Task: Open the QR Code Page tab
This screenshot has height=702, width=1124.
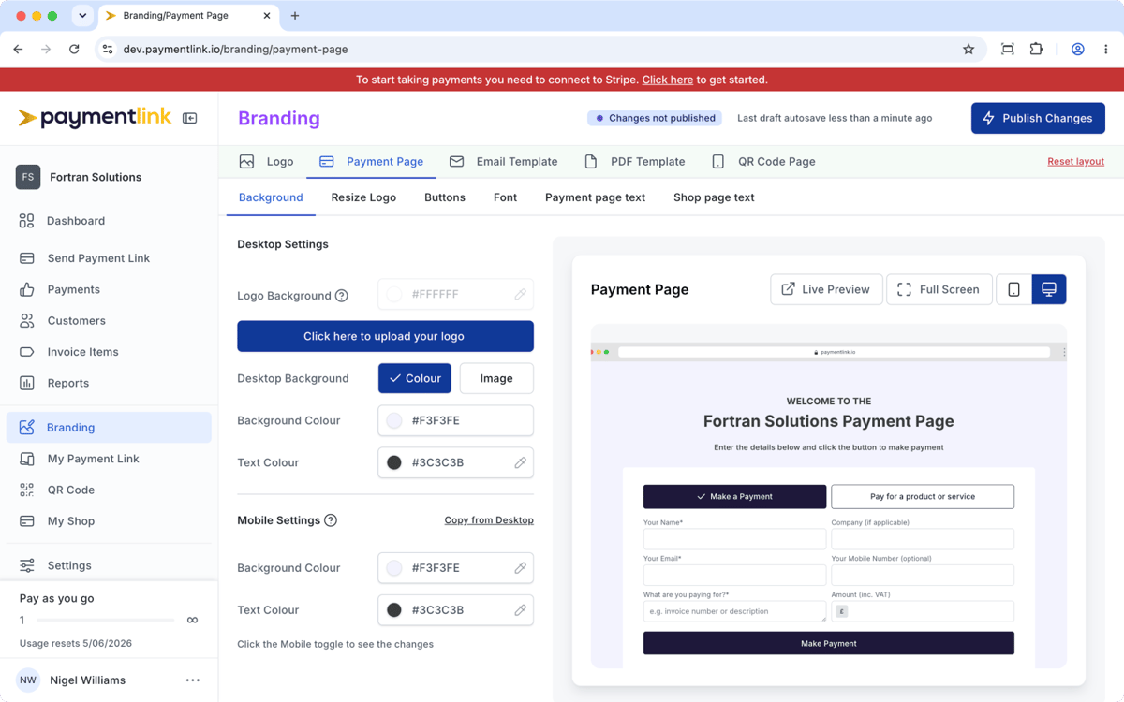Action: [x=763, y=161]
